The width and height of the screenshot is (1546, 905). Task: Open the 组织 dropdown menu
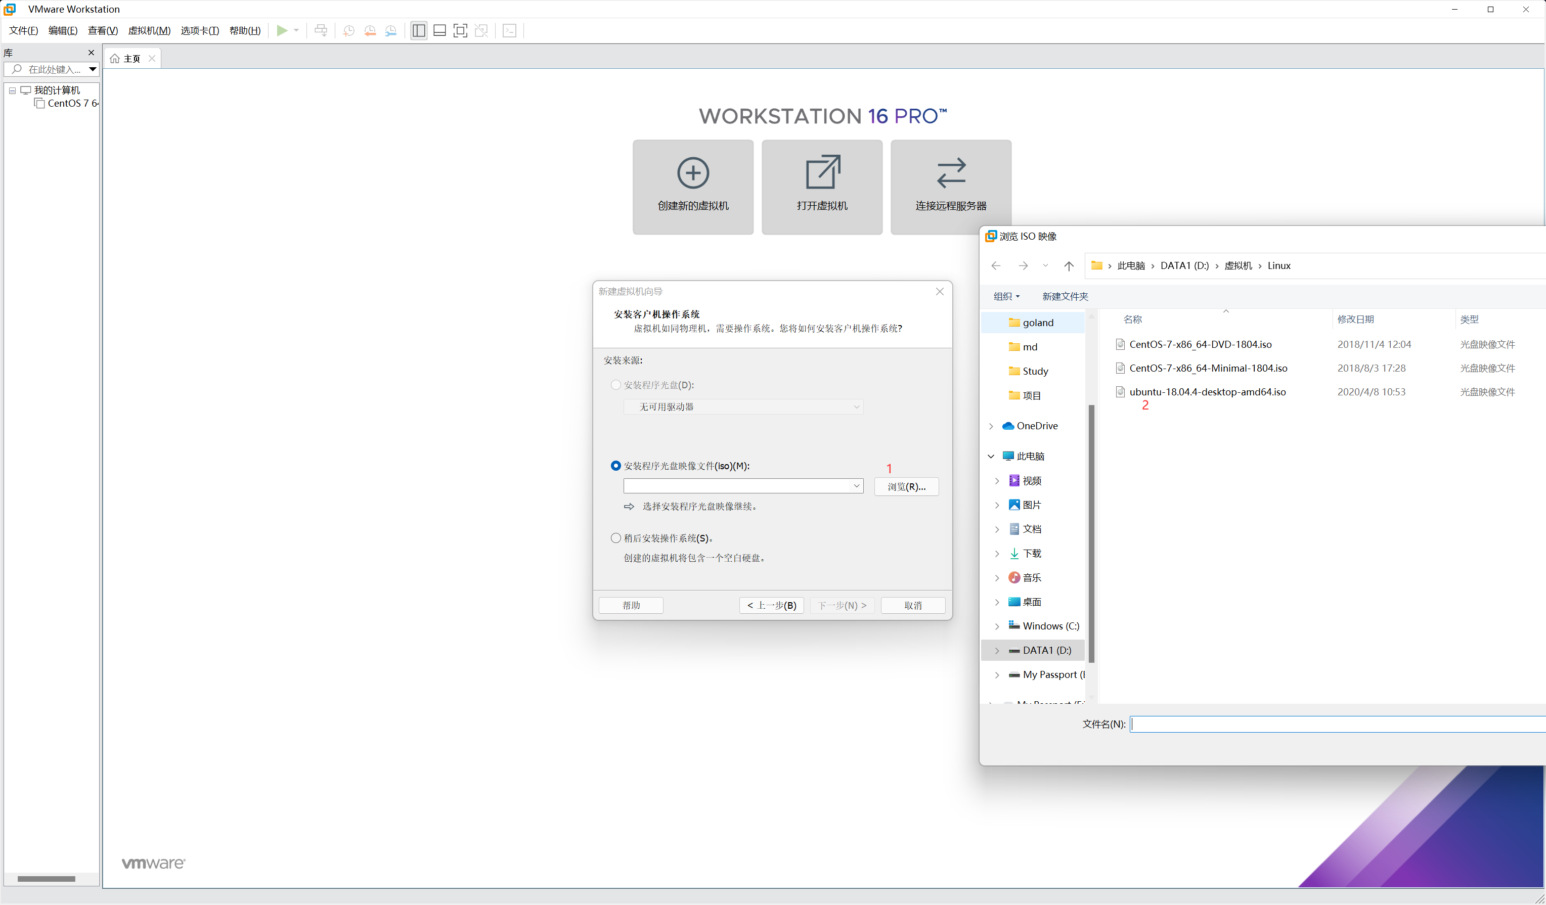[1006, 296]
